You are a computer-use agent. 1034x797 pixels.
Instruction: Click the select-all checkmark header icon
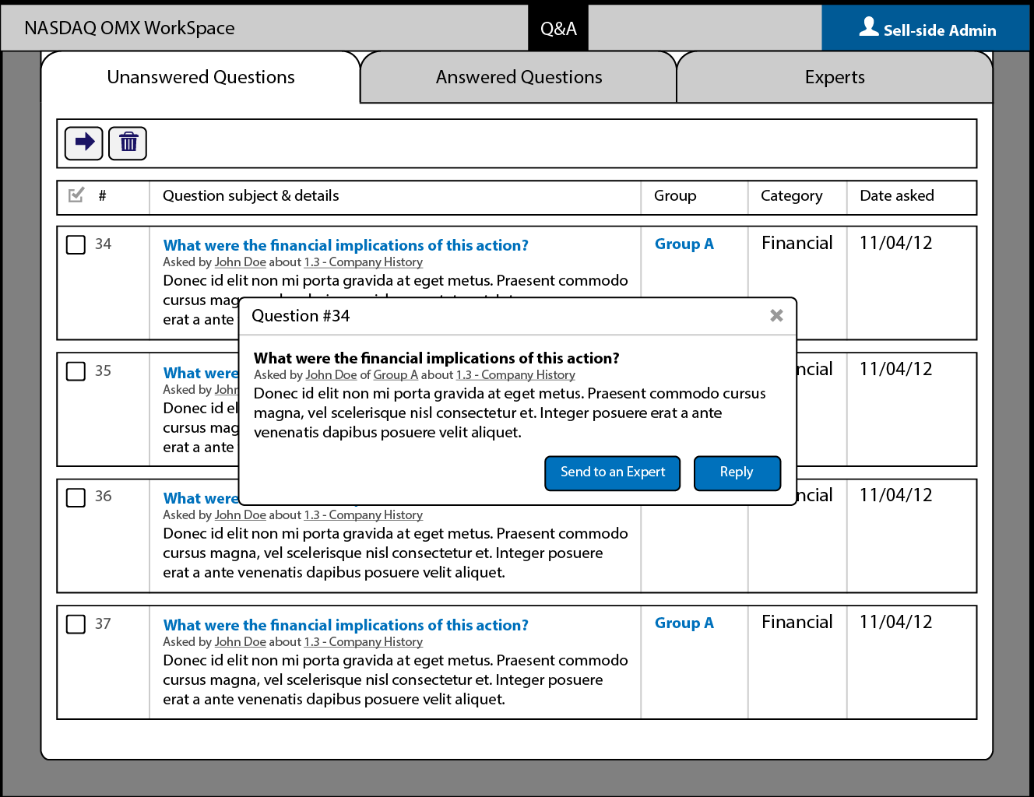tap(76, 195)
